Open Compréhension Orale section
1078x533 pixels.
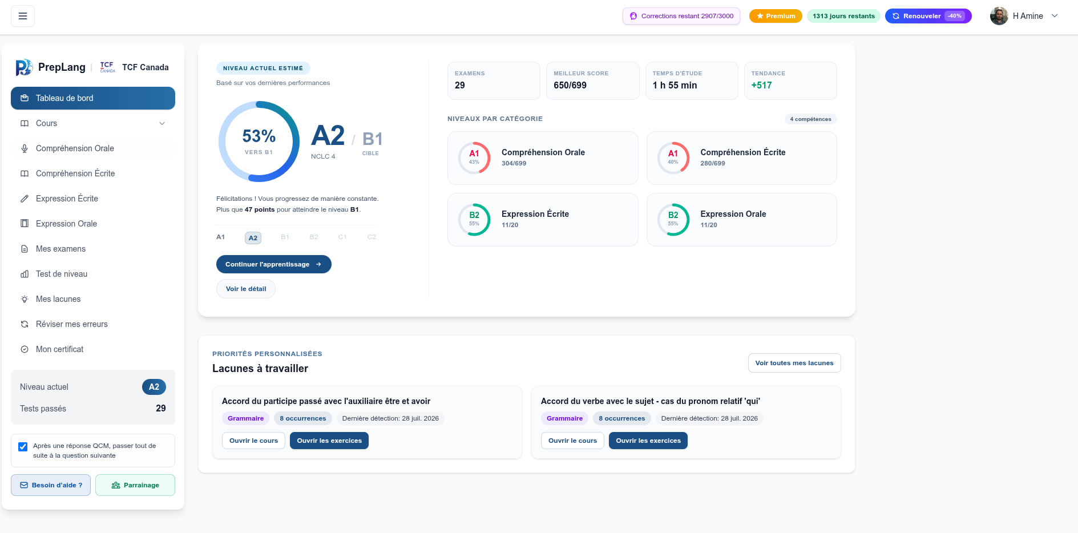(x=93, y=148)
